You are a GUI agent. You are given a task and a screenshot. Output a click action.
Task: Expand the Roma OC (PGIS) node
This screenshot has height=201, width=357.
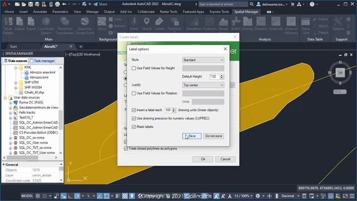click(10, 103)
